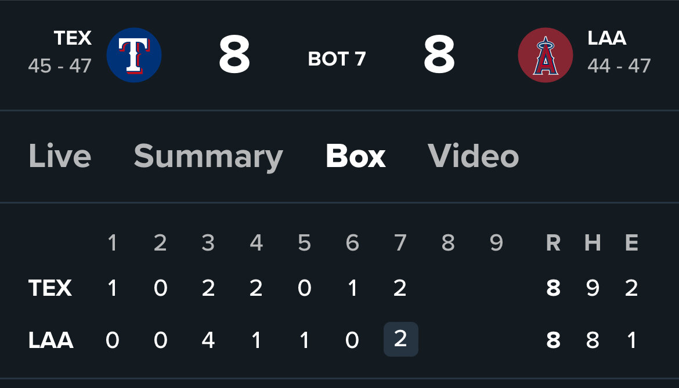Click the Angels 44 - 47 record

[619, 66]
